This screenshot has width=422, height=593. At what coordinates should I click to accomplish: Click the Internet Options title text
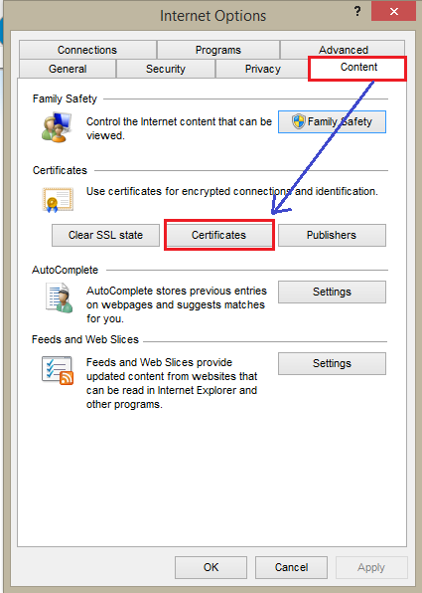[x=212, y=16]
